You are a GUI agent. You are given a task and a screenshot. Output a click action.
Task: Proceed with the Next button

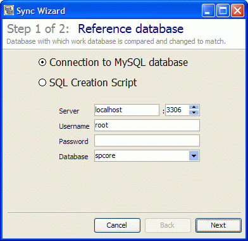[x=218, y=225]
